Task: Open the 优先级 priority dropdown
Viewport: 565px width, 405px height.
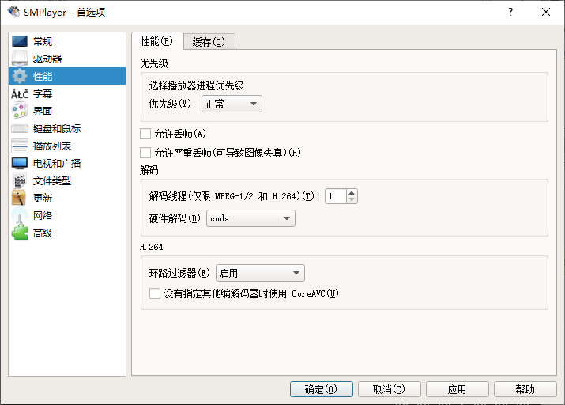Action: [x=232, y=104]
